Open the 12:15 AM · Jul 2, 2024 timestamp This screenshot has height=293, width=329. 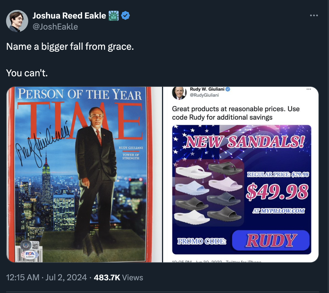[46, 277]
